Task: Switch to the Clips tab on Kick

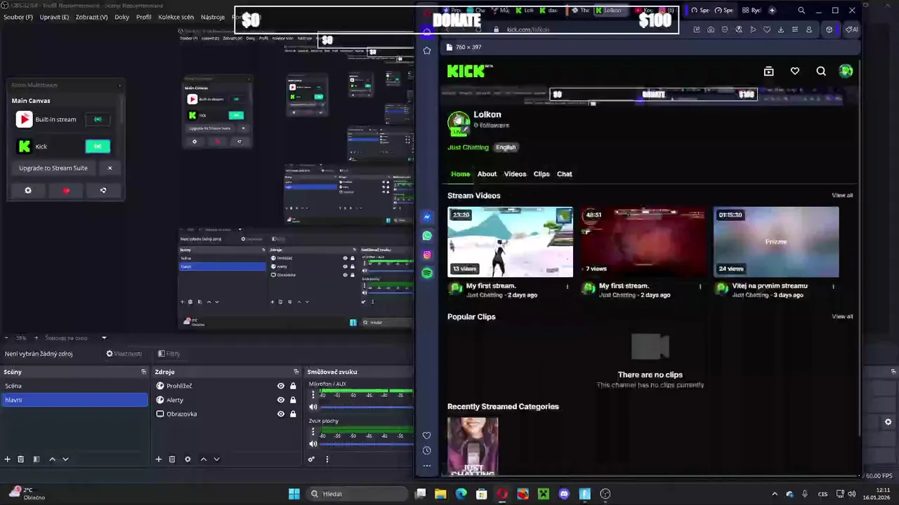Action: (542, 174)
